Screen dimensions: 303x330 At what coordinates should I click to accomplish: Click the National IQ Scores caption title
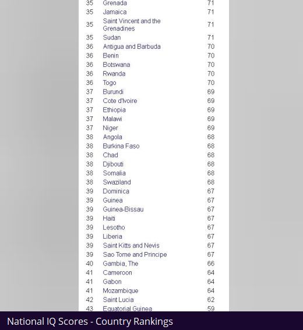pos(90,322)
